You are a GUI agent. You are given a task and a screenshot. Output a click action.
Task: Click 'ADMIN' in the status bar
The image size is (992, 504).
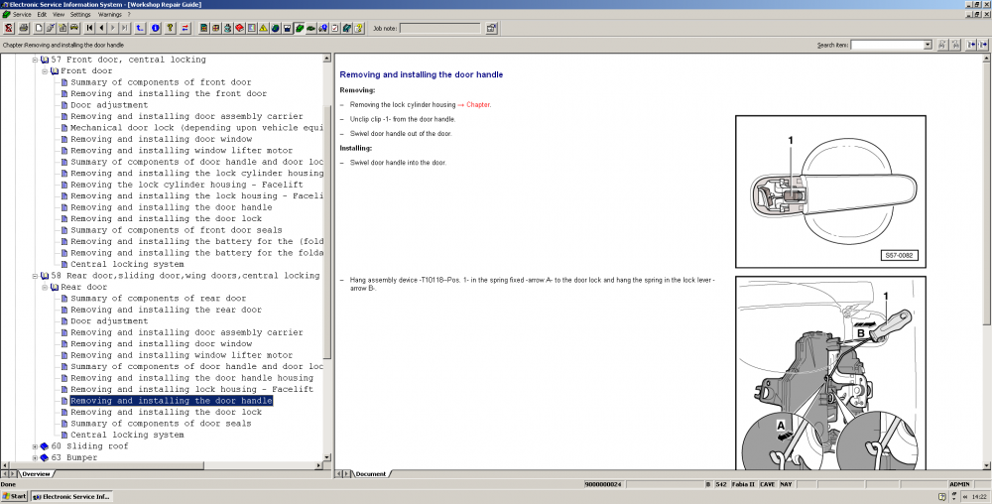click(x=959, y=484)
